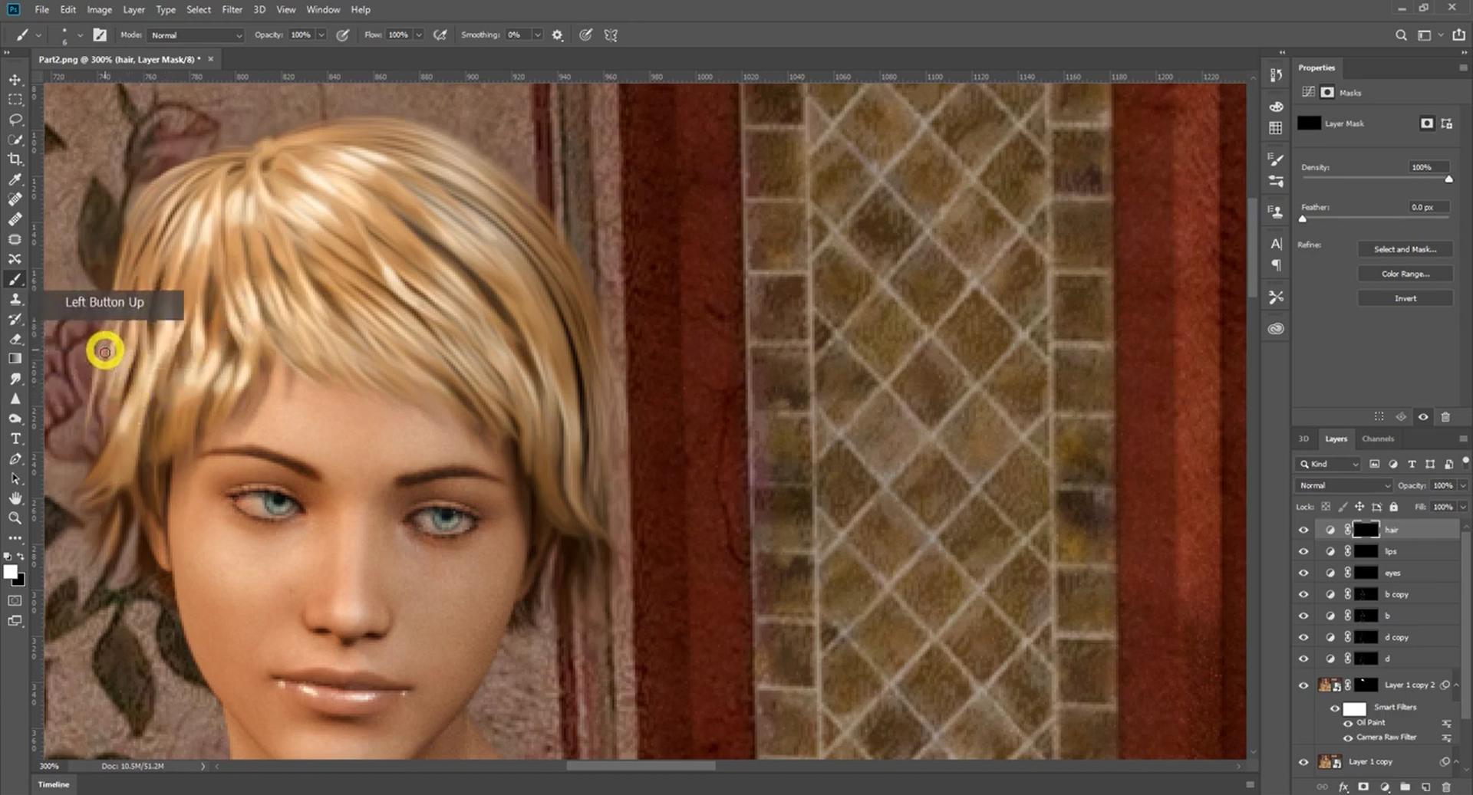Viewport: 1473px width, 795px height.
Task: Open the brush Mode dropdown
Action: click(x=196, y=35)
